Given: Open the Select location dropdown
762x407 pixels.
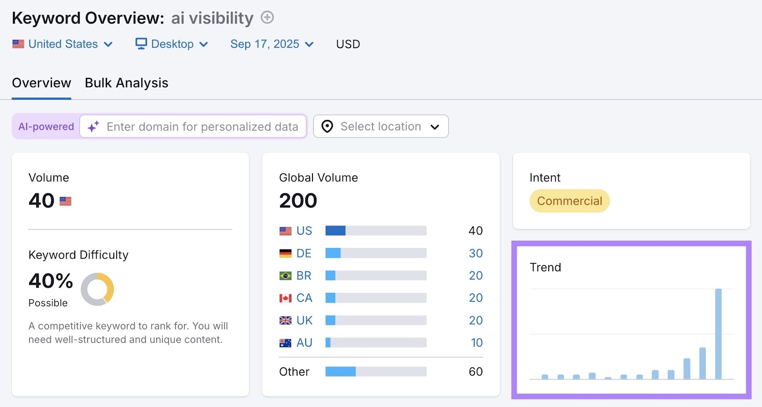Looking at the screenshot, I should [381, 127].
